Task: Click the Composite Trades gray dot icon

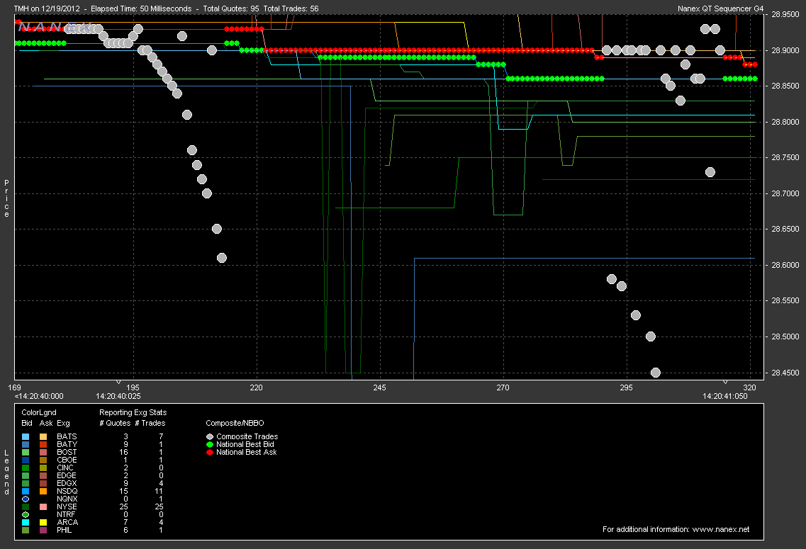Action: click(210, 436)
